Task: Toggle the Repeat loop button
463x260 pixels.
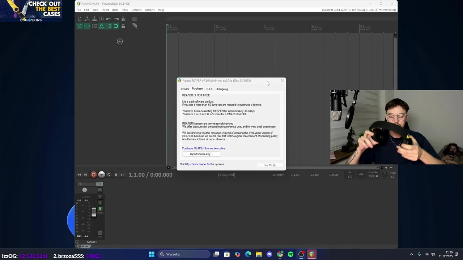Action: (109, 175)
